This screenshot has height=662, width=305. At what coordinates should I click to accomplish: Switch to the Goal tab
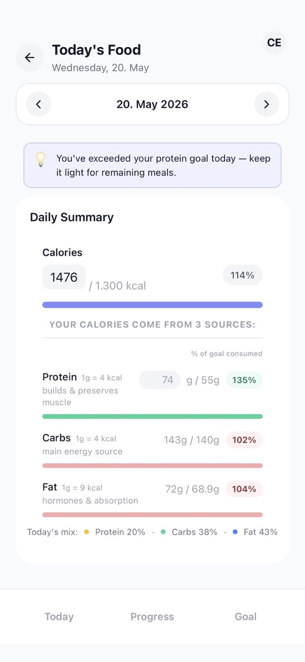246,616
